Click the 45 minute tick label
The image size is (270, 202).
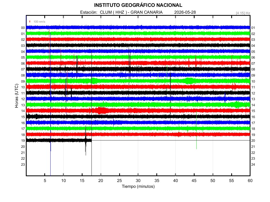click(194, 180)
